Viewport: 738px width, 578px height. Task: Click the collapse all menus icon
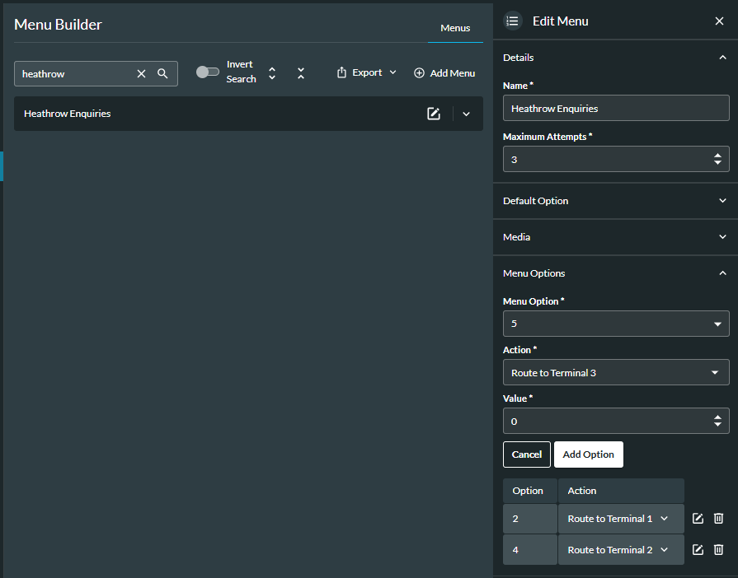click(301, 73)
